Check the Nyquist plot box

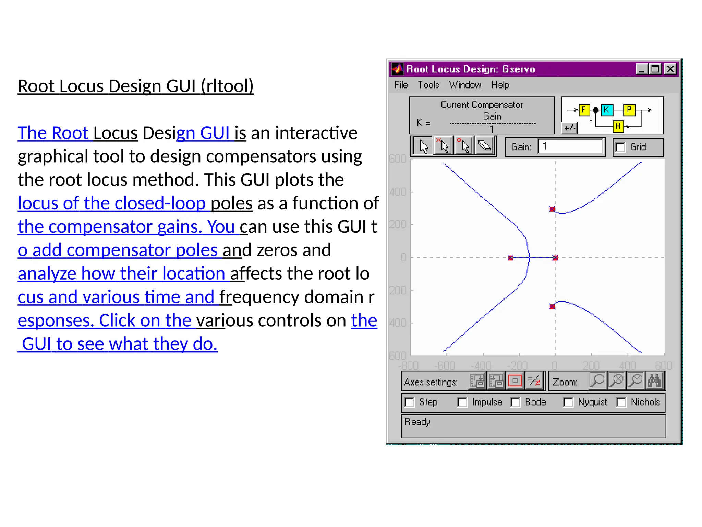(x=568, y=402)
